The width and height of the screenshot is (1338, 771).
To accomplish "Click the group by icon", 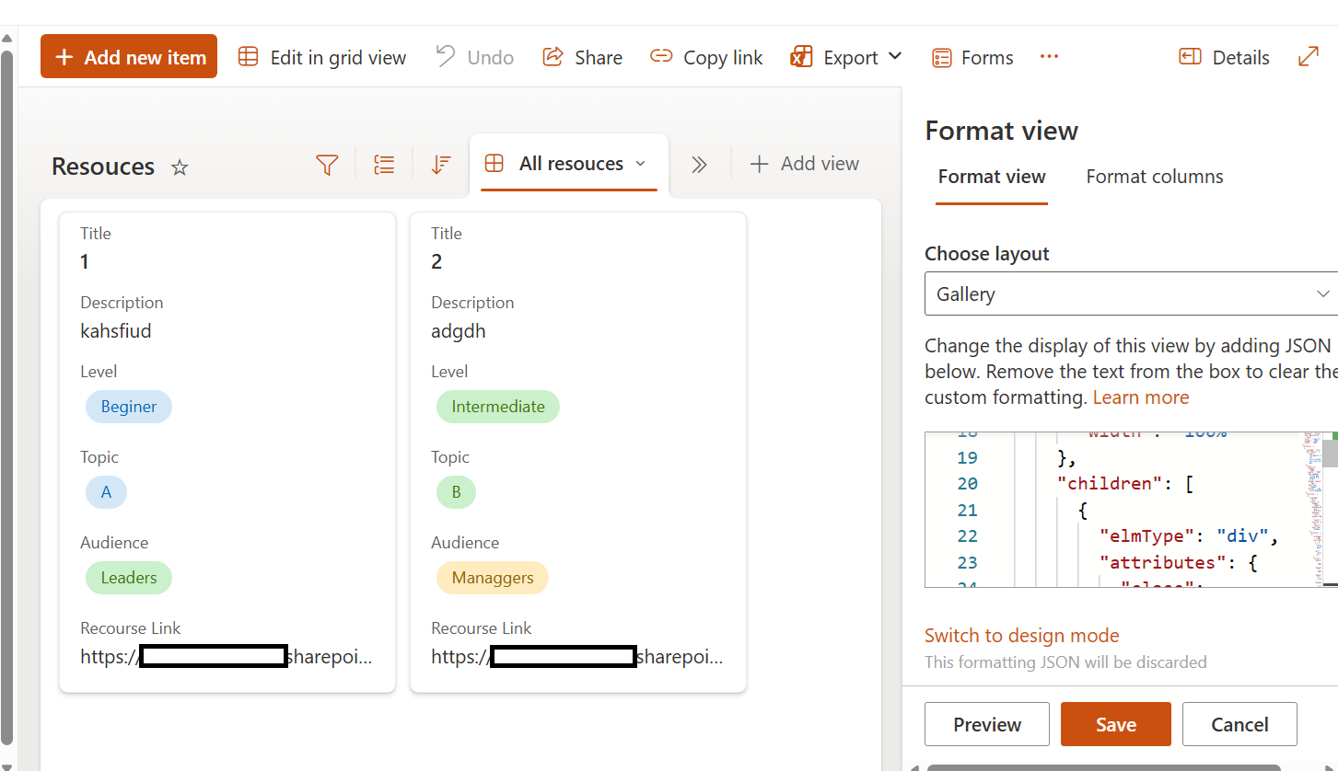I will coord(384,165).
